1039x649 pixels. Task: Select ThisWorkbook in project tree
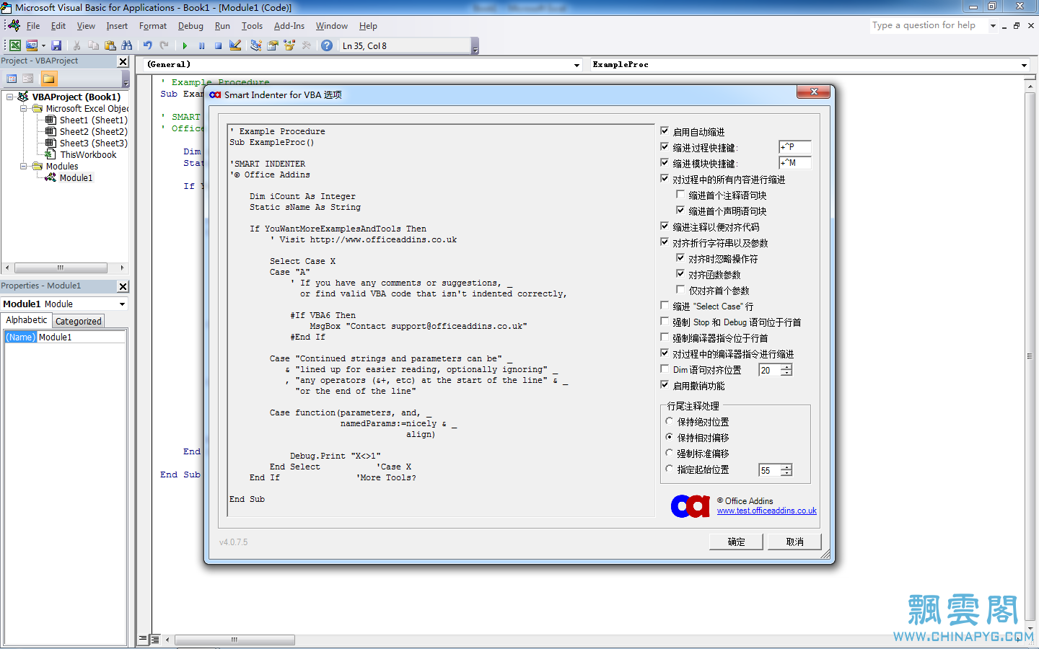[x=88, y=154]
